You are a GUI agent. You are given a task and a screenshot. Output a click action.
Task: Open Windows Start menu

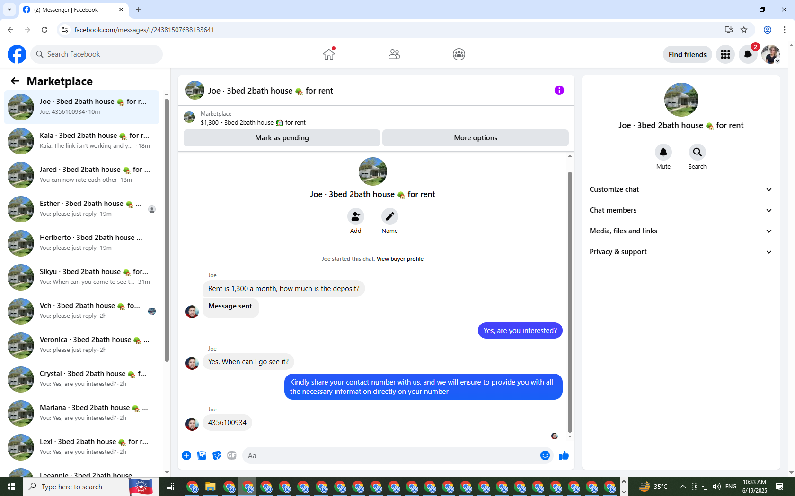[x=11, y=487]
